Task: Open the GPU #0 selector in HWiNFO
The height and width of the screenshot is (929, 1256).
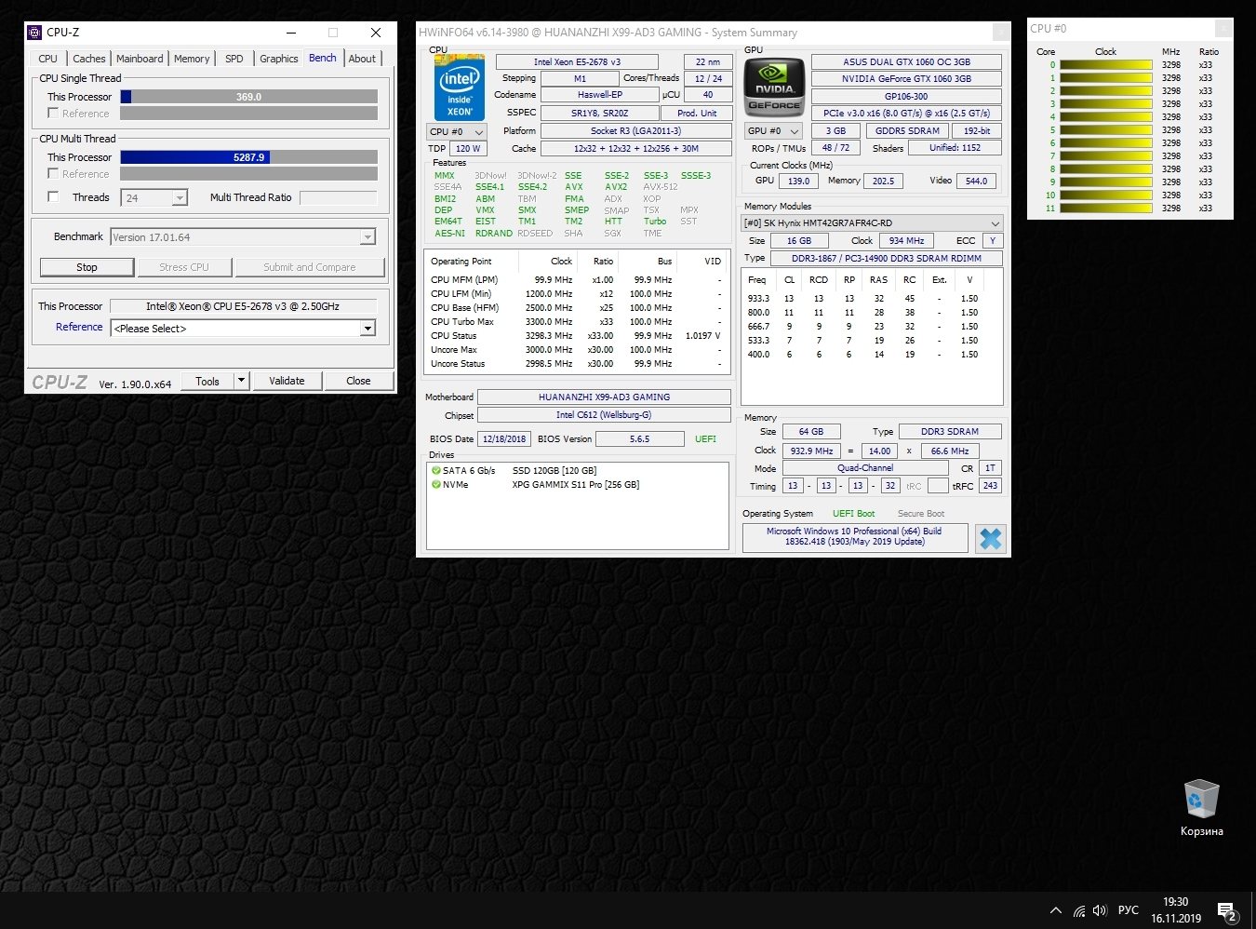Action: pos(774,131)
